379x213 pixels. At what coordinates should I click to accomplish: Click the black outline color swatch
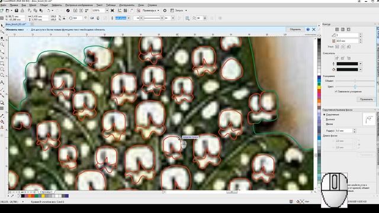[347, 64]
